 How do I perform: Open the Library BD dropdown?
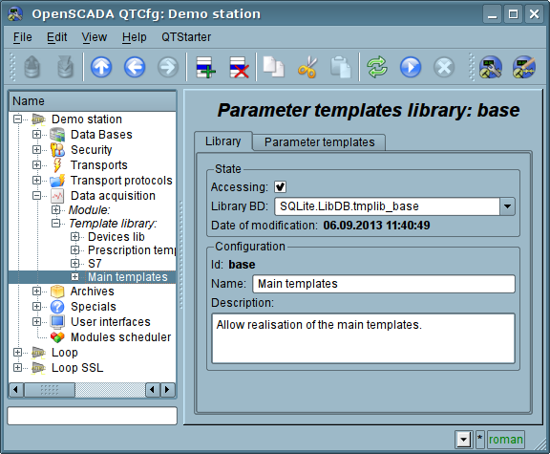pyautogui.click(x=507, y=206)
